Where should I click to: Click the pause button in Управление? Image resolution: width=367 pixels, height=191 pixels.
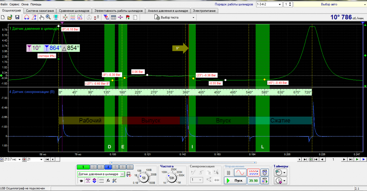pyautogui.click(x=228, y=173)
